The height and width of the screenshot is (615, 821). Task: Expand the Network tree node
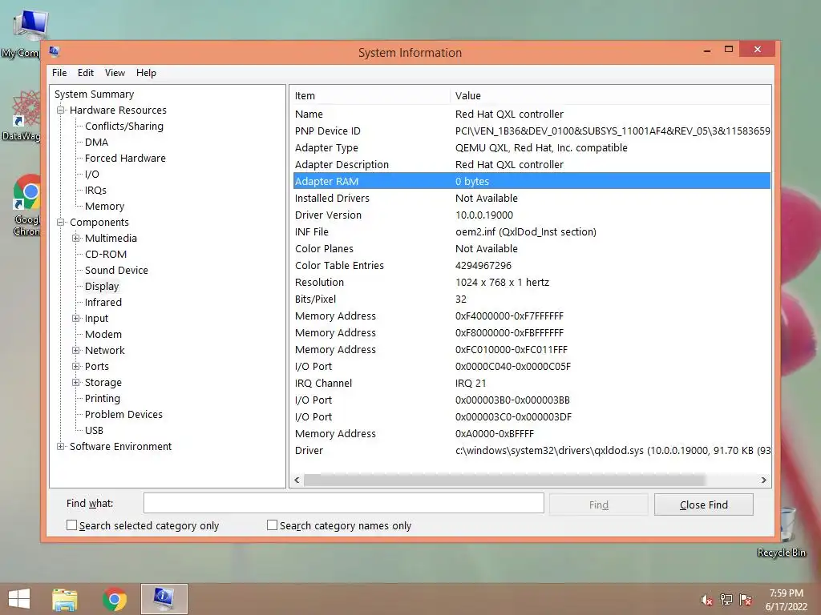[x=76, y=351]
